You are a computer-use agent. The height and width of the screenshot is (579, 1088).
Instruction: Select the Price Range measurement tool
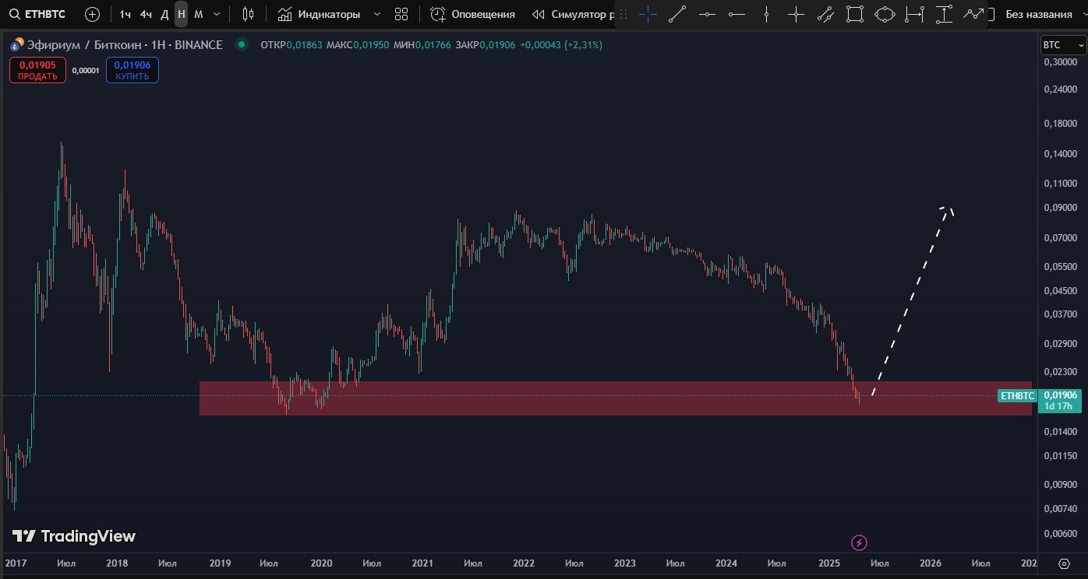click(944, 13)
